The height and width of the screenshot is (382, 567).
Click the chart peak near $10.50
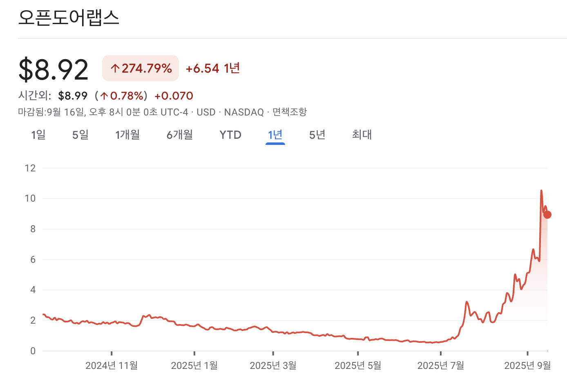(541, 191)
